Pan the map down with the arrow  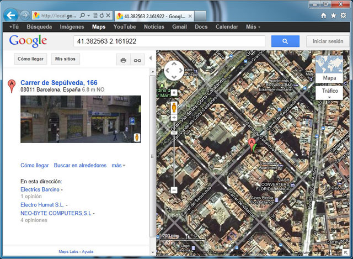click(174, 77)
